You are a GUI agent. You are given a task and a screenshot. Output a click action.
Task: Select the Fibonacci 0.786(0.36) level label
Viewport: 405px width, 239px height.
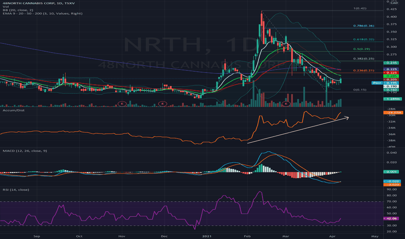click(364, 26)
